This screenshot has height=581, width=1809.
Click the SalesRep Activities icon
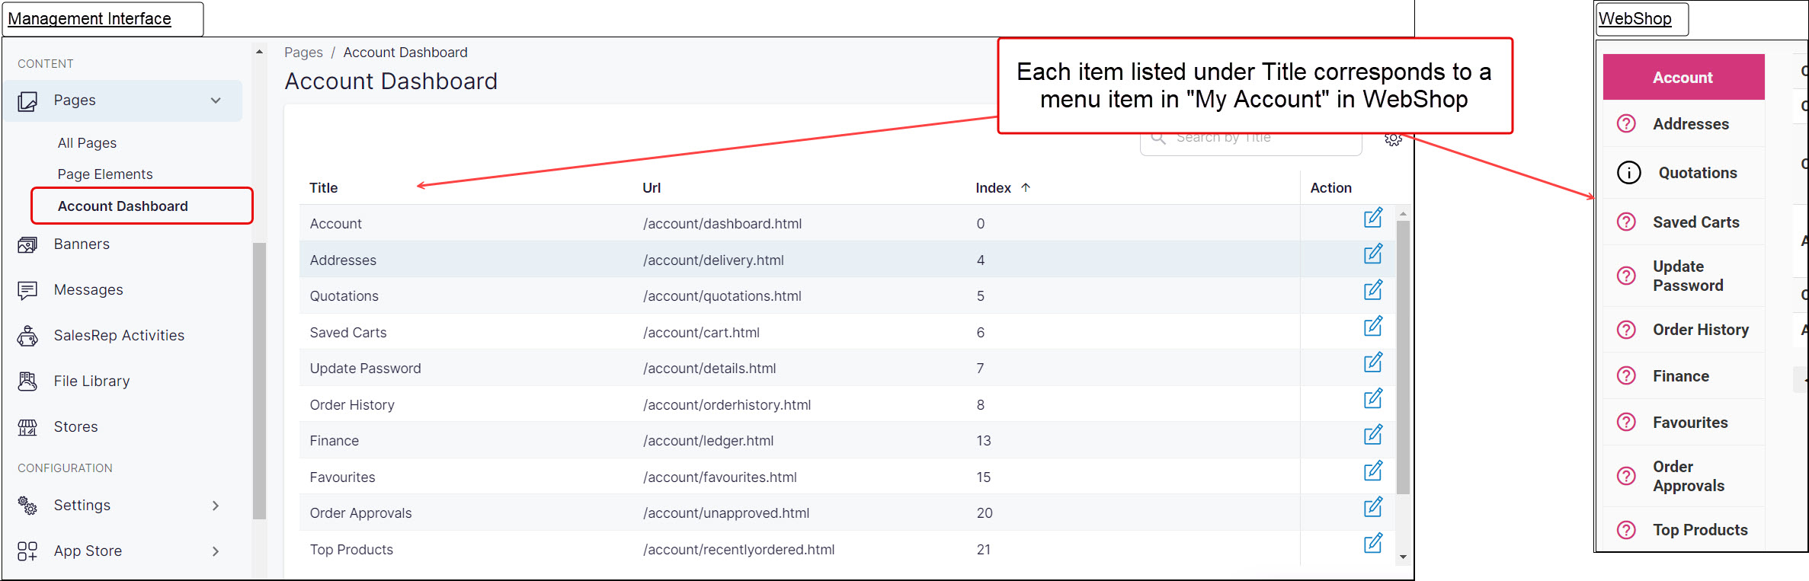click(x=27, y=336)
